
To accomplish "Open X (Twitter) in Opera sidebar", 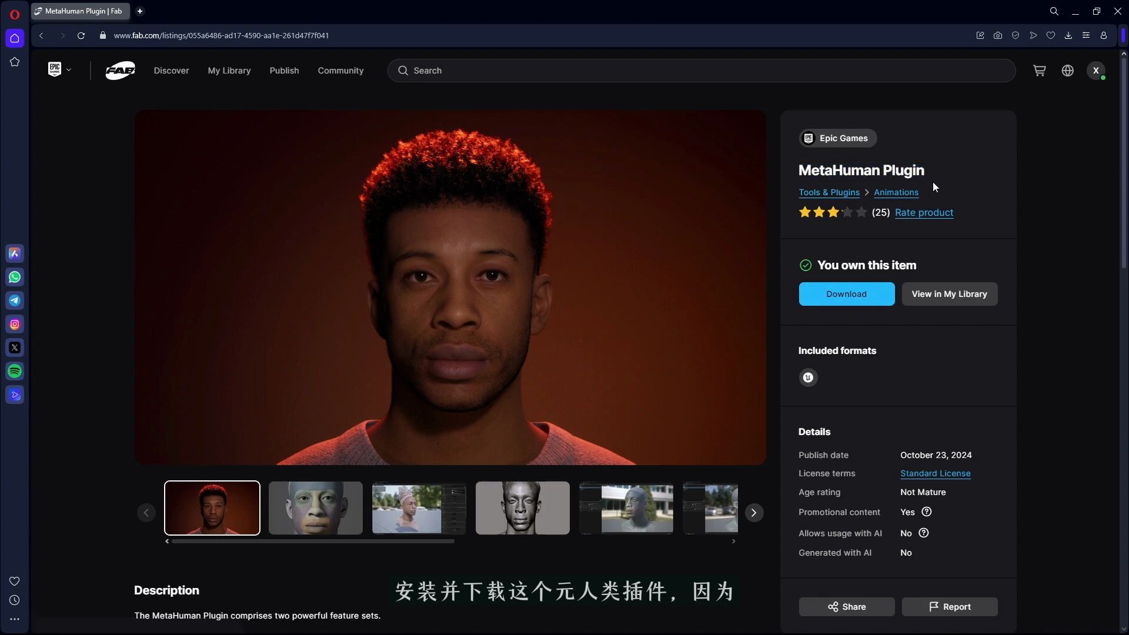I will point(15,347).
